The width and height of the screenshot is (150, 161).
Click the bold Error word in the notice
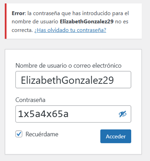tap(18, 13)
